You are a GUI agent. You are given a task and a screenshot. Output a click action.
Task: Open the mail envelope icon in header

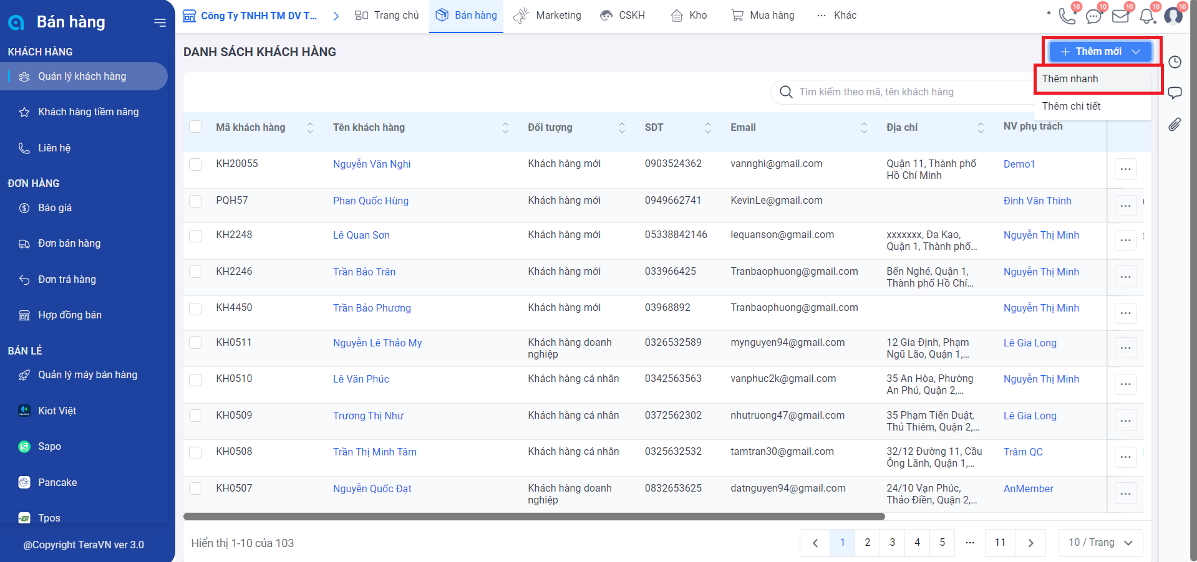click(x=1120, y=16)
